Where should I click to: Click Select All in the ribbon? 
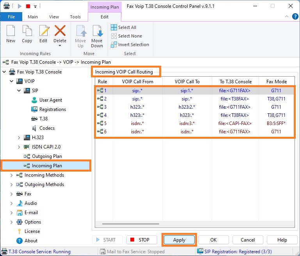[124, 27]
